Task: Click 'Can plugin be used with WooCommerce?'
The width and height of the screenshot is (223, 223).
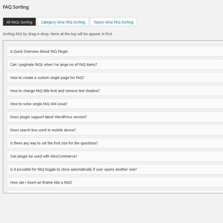Action: pyautogui.click(x=111, y=156)
